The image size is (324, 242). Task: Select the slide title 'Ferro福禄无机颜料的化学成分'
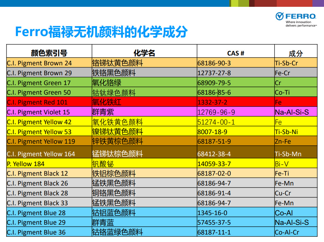pos(101,32)
